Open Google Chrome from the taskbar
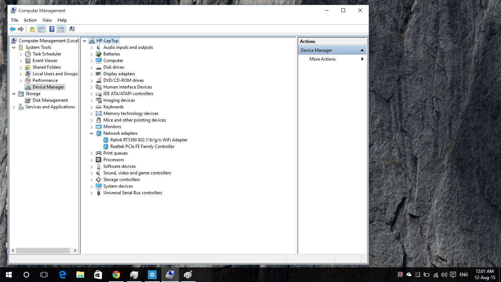This screenshot has width=501, height=282. point(116,275)
